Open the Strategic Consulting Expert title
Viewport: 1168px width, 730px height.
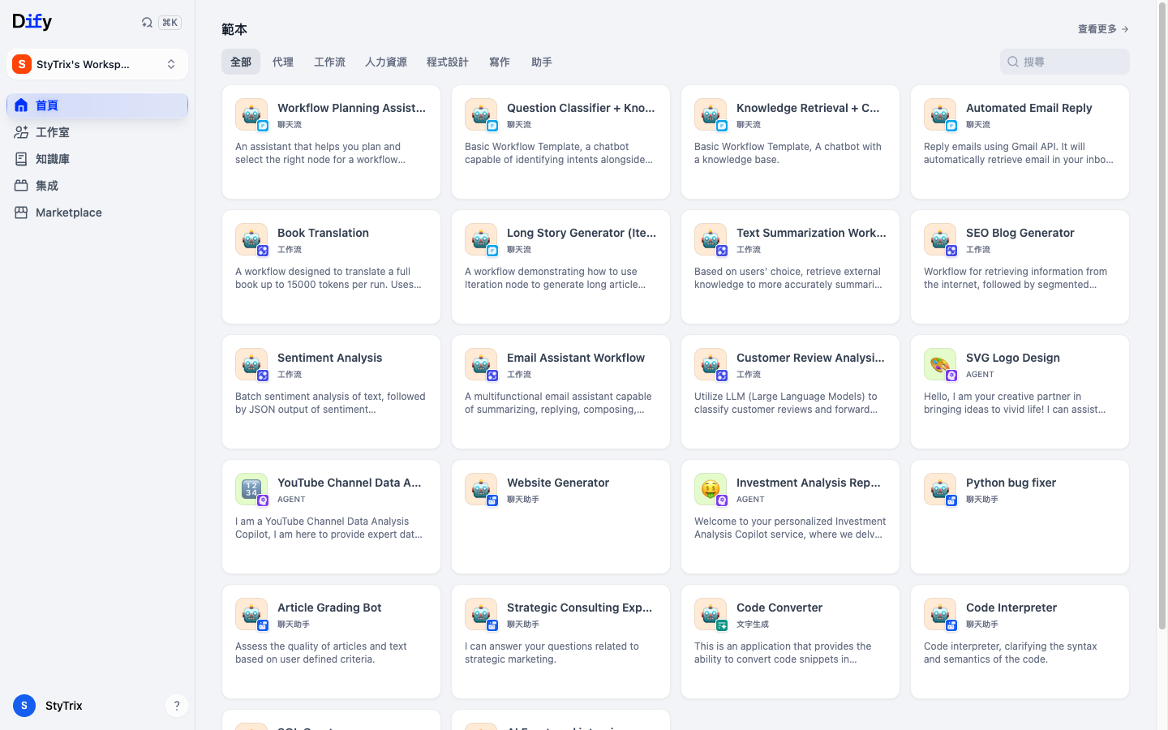point(579,608)
